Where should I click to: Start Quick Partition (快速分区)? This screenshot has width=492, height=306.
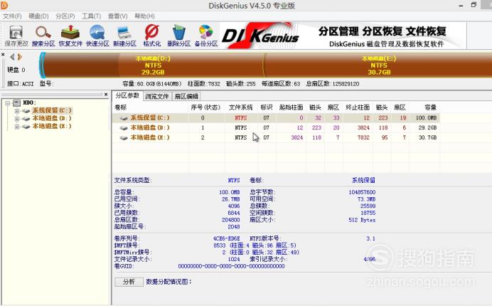tap(97, 36)
